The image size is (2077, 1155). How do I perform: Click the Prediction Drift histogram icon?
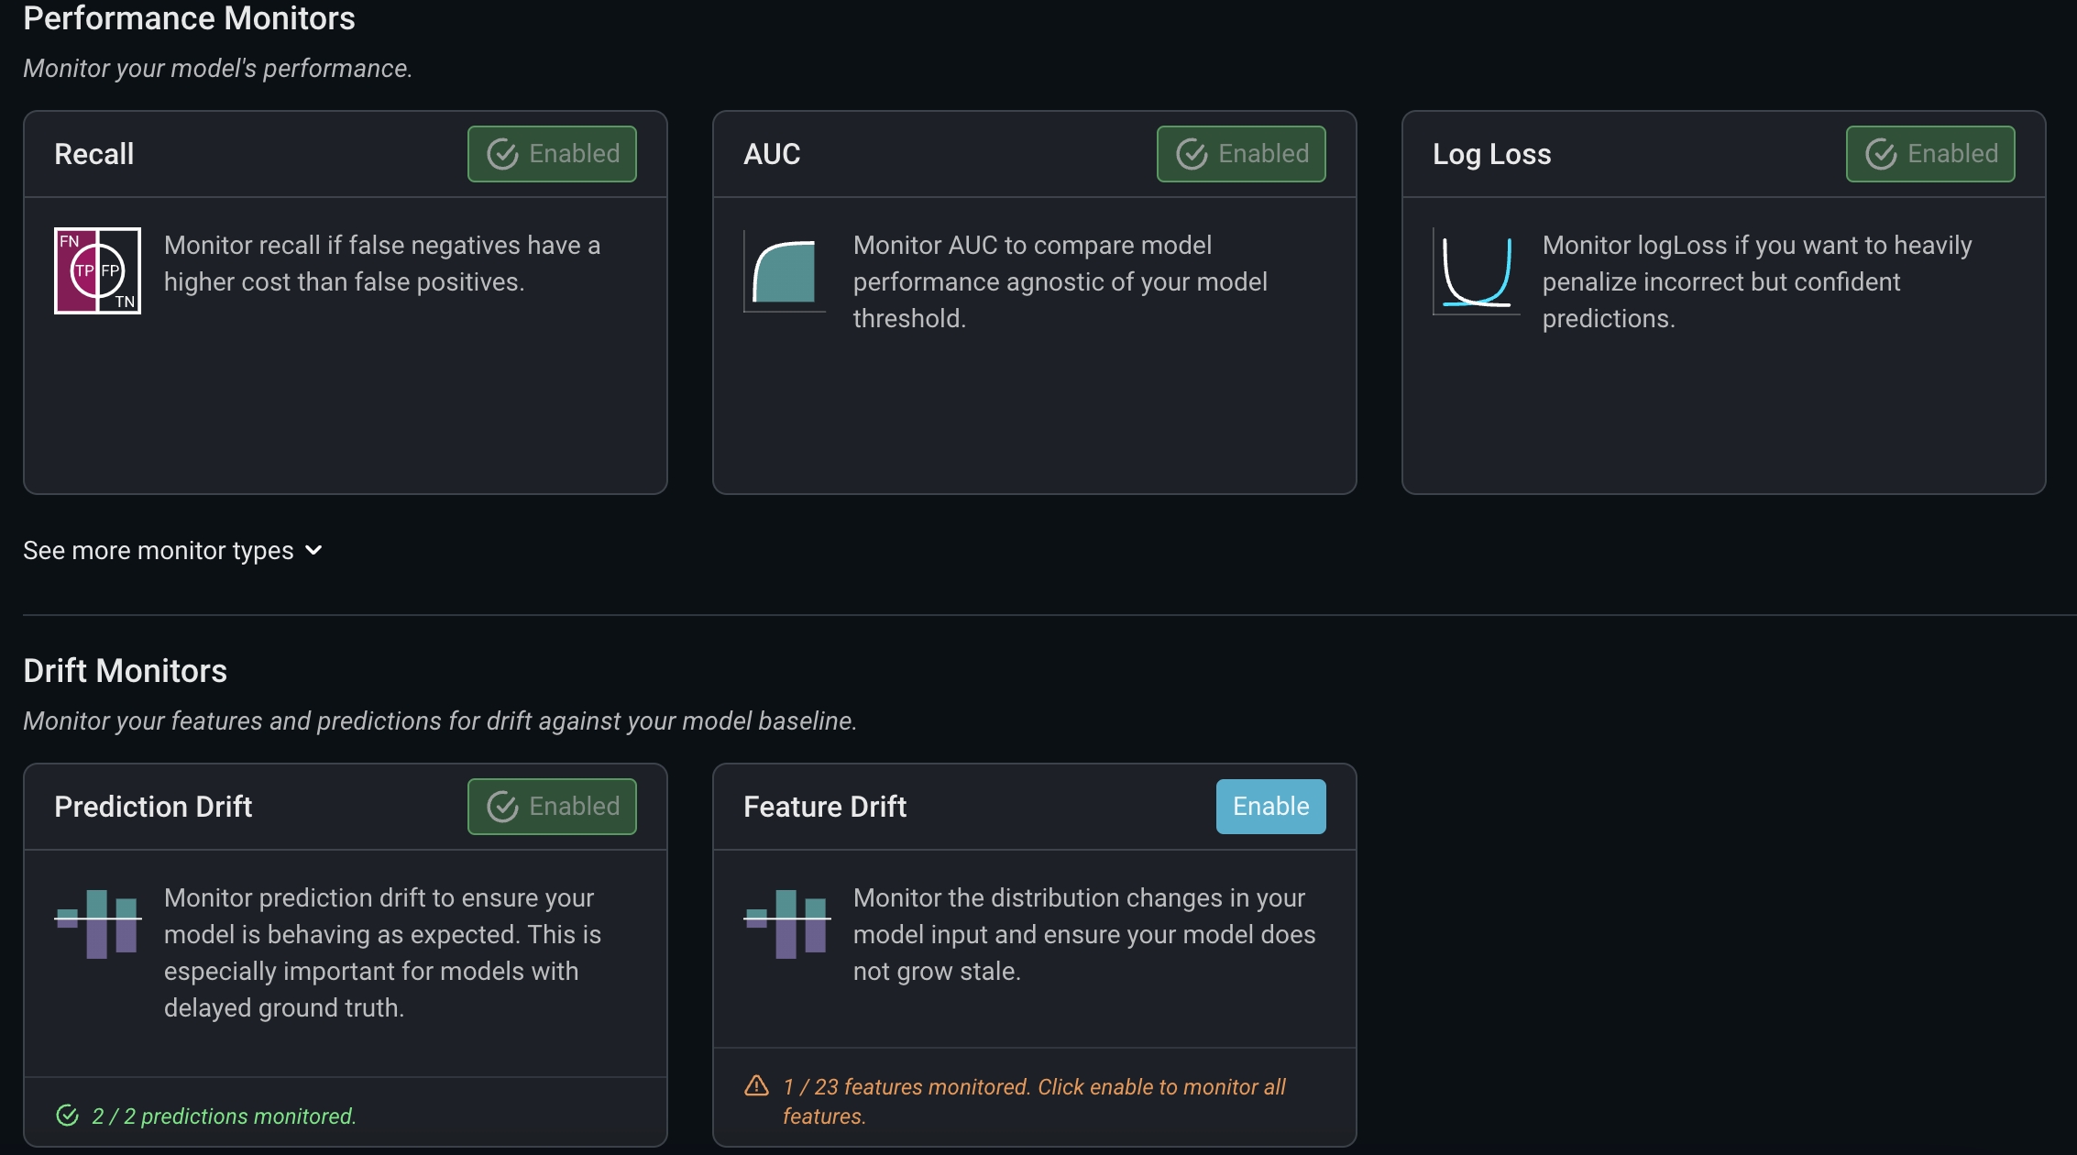(97, 923)
